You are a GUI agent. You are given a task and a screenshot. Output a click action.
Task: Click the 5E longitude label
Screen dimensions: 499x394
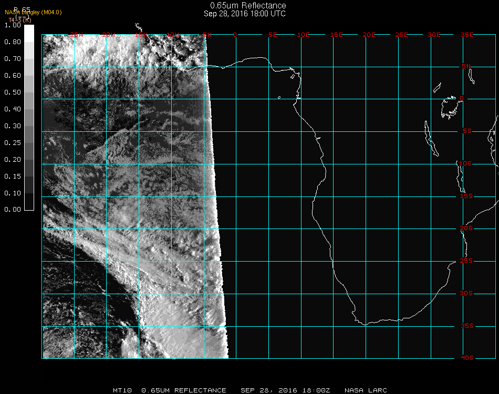tap(273, 35)
